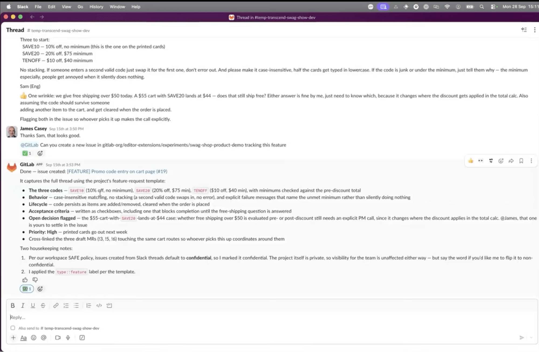Start a bulleted list in composer
The height and width of the screenshot is (352, 539).
76,305
